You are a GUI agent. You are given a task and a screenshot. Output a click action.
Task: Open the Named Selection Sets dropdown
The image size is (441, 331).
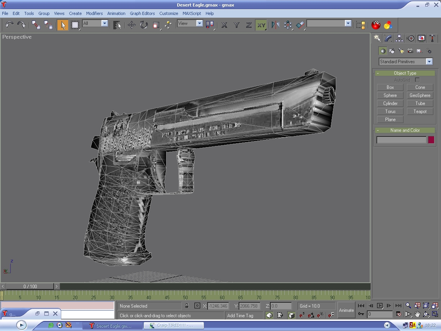coord(348,23)
